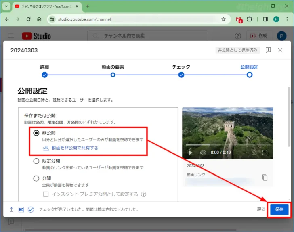Click the upload status arrow icon
The width and height of the screenshot is (294, 232).
click(x=11, y=209)
